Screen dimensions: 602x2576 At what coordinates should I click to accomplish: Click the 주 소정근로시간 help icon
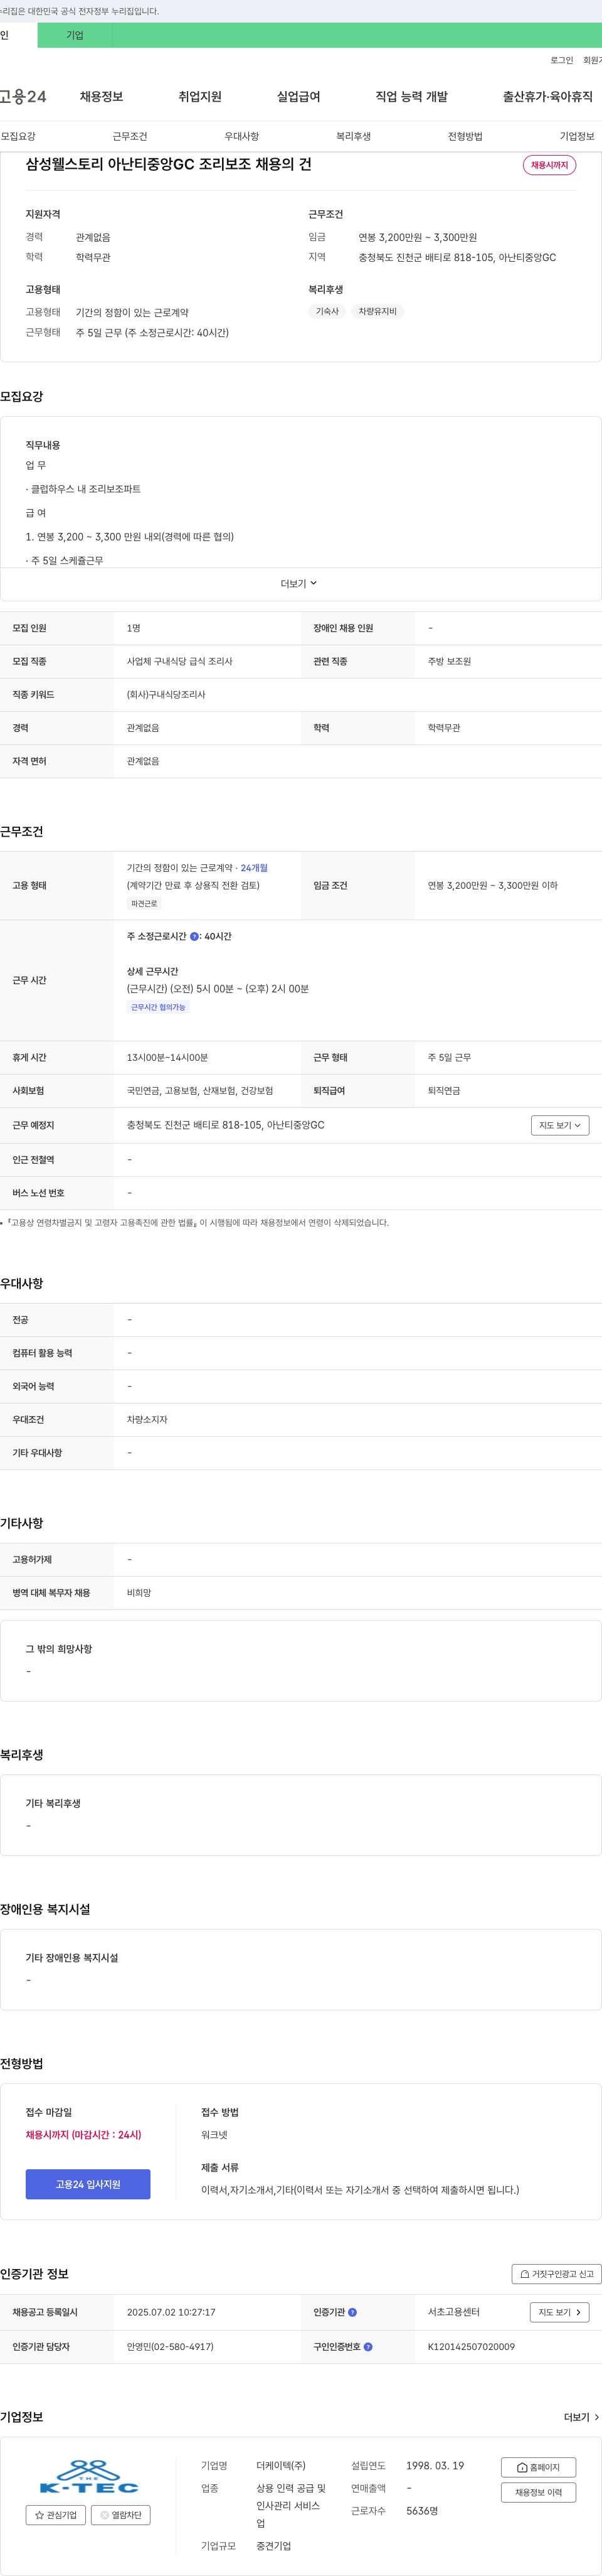(194, 937)
